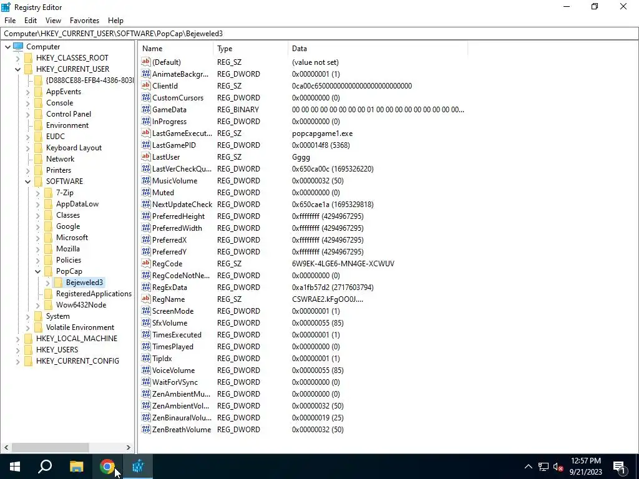The image size is (639, 479).
Task: Expand the Bejeweled3 node
Action: (47, 283)
